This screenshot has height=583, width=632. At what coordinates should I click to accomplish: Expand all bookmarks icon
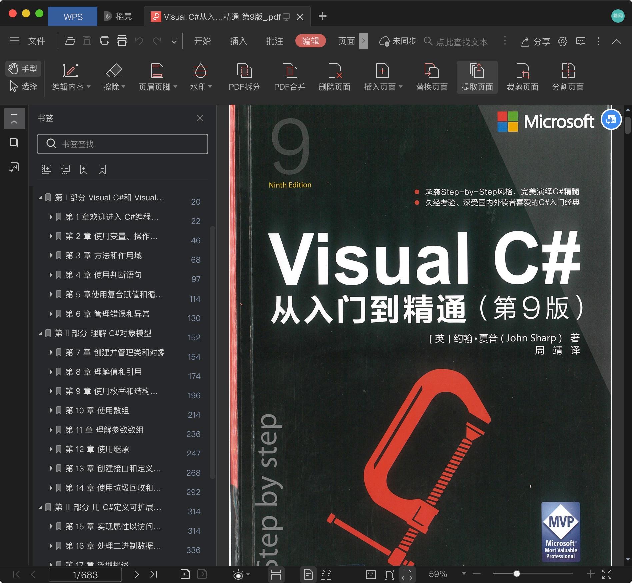point(47,169)
